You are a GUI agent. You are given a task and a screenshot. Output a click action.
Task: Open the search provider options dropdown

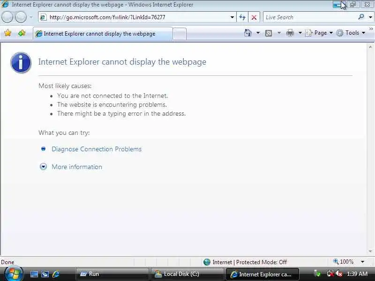[x=370, y=17]
